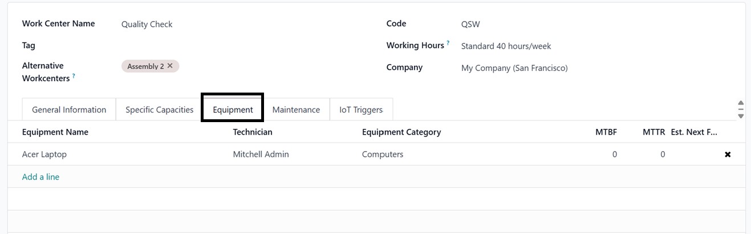This screenshot has width=751, height=234.
Task: Select the Maintenance tab
Action: [x=296, y=110]
